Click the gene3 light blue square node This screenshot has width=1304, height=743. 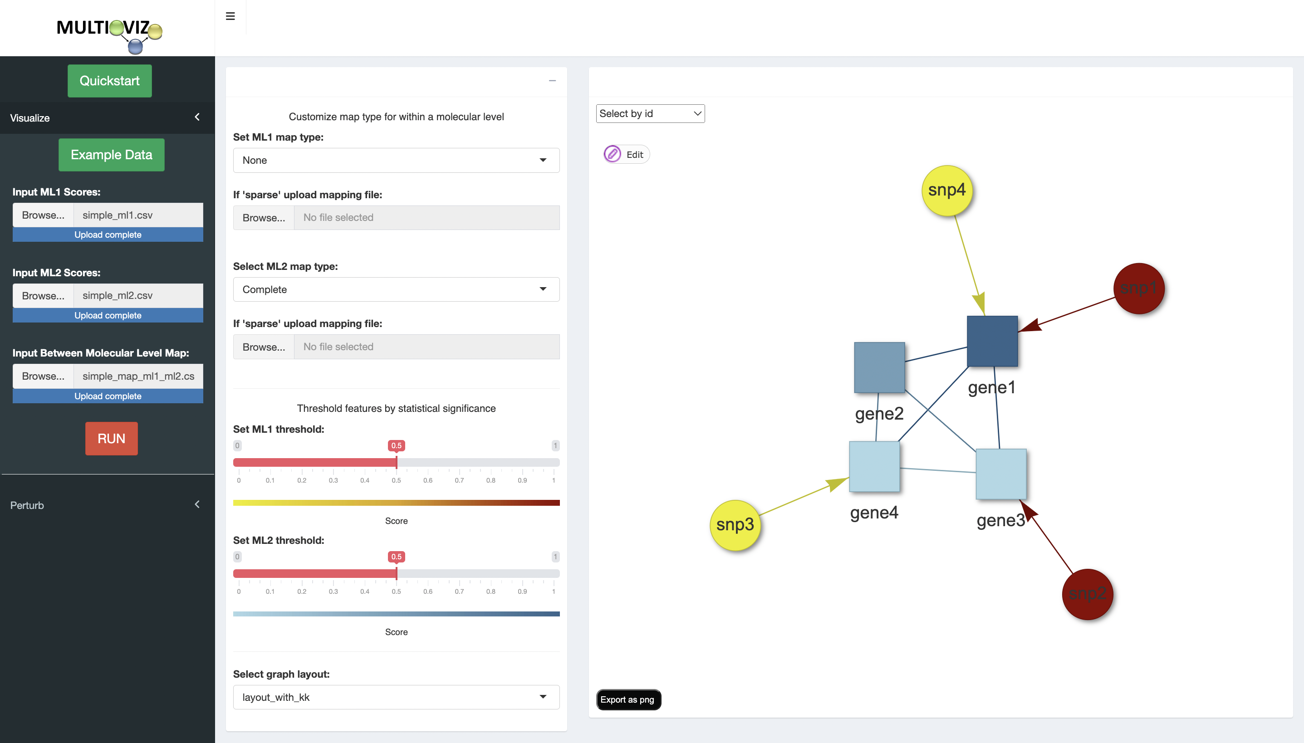tap(1001, 474)
